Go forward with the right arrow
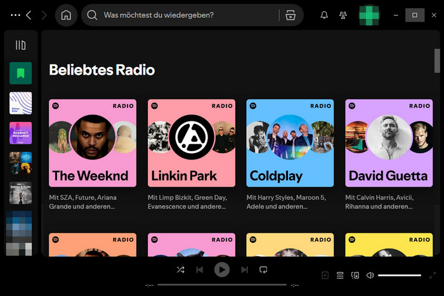Image resolution: width=444 pixels, height=296 pixels. (44, 15)
